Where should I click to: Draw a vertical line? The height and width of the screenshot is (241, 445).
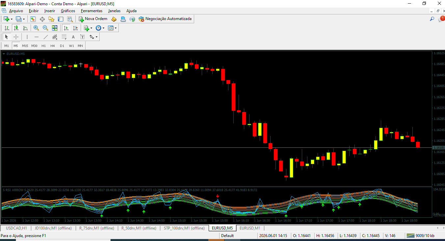pos(27,37)
